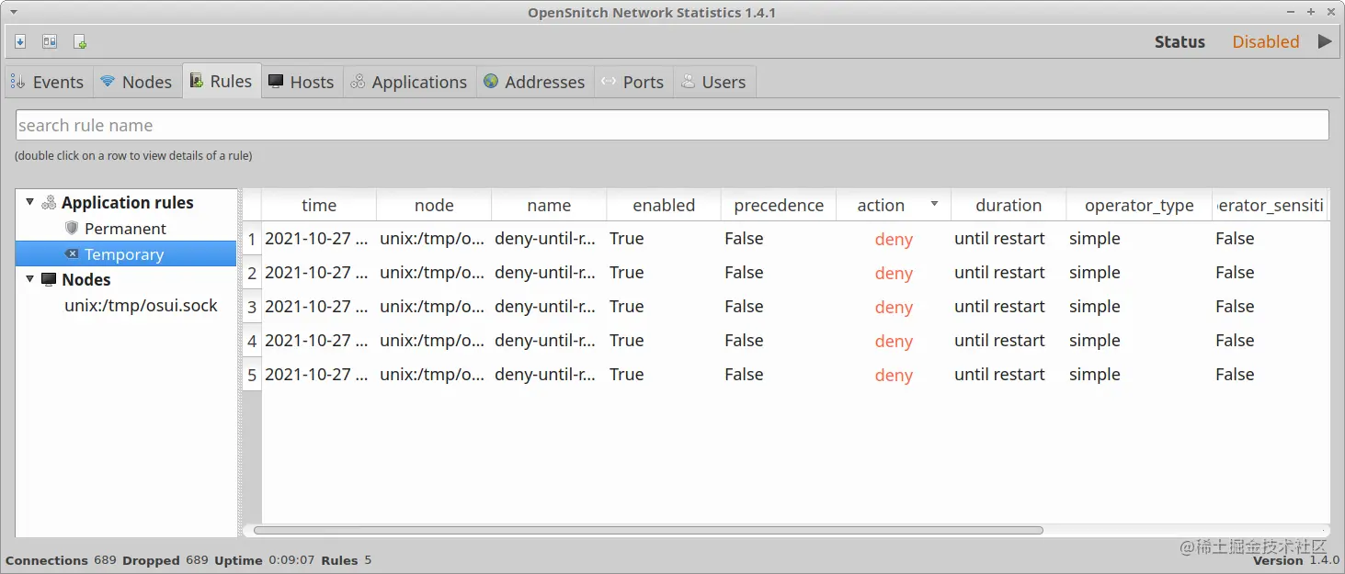
Task: Click the Nodes monitor icon in tree
Action: 49,279
